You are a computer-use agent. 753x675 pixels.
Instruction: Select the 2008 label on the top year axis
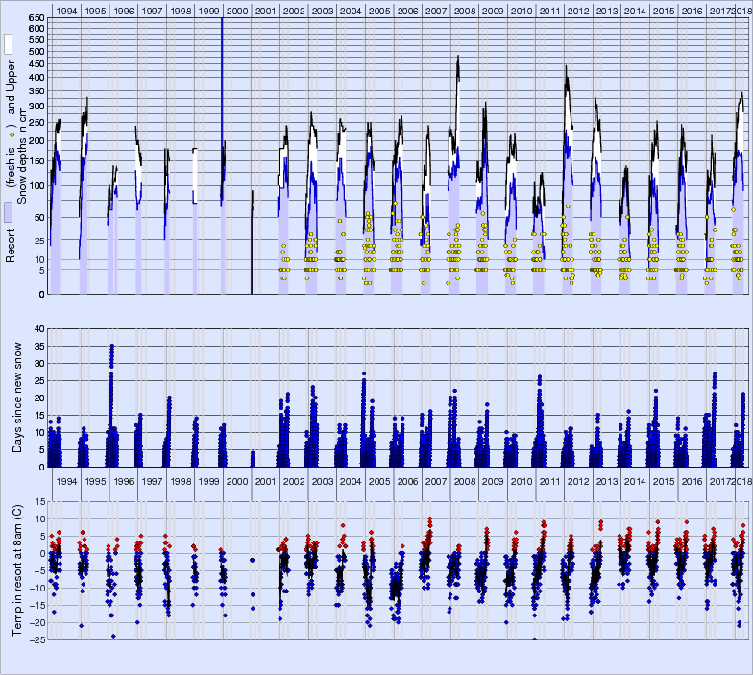[x=464, y=10]
